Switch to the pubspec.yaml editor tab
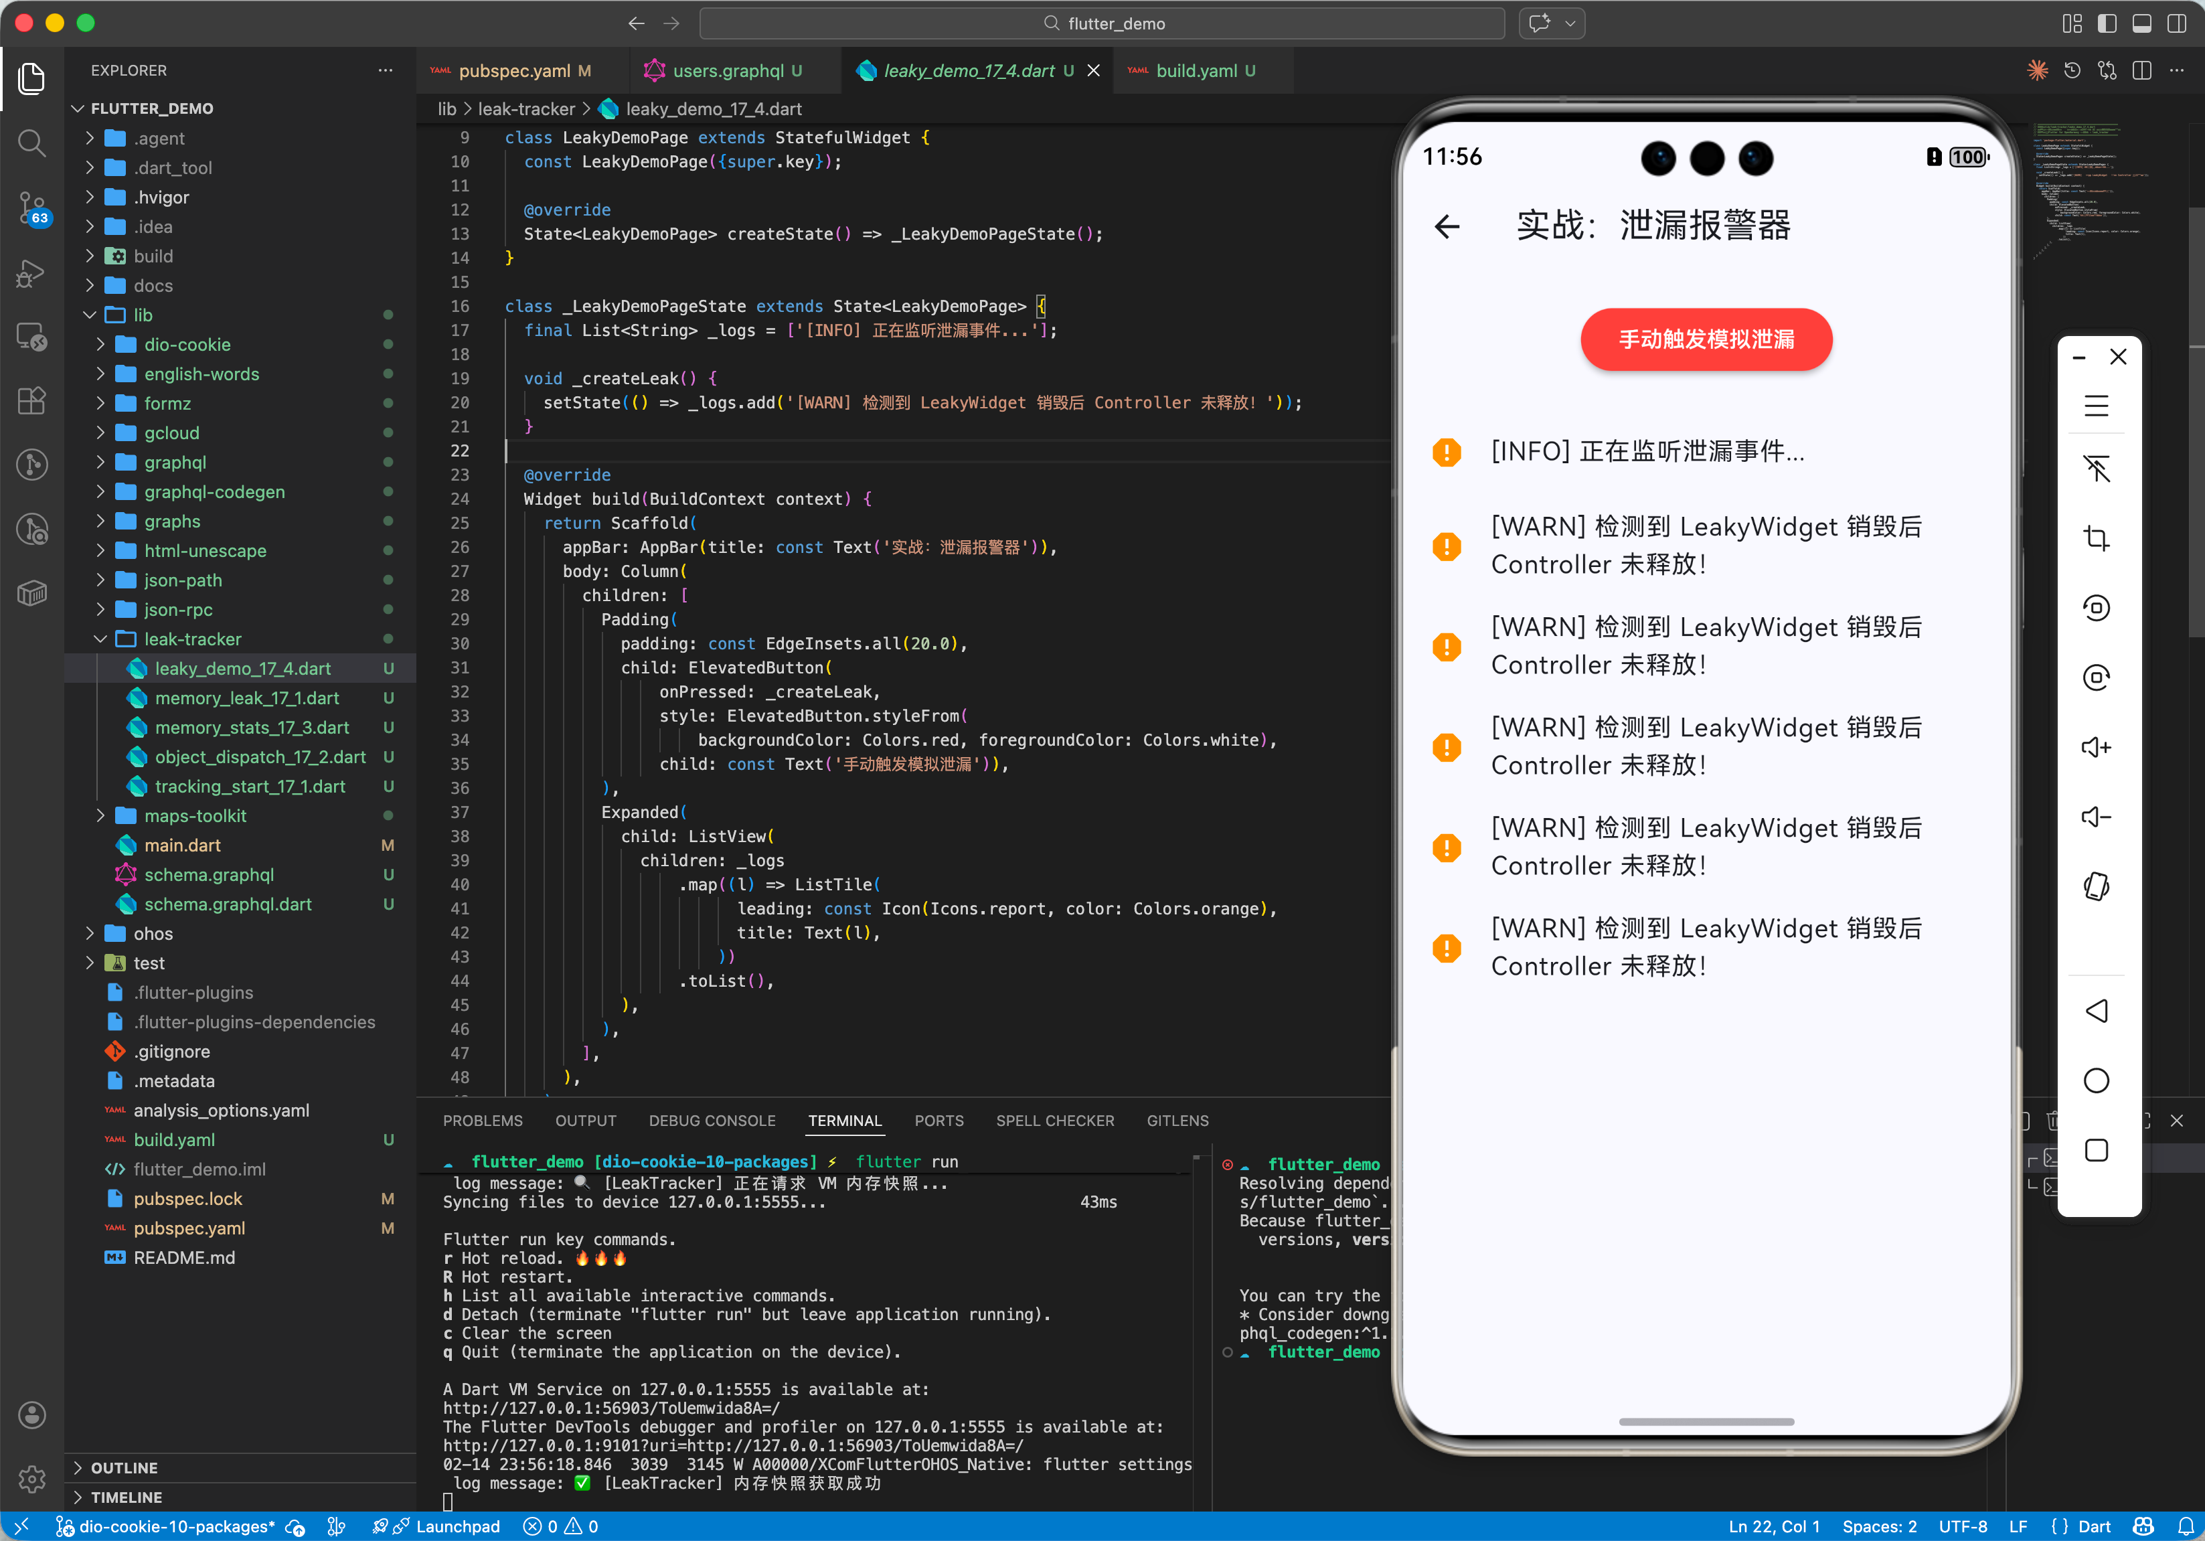The width and height of the screenshot is (2205, 1541). pyautogui.click(x=514, y=71)
